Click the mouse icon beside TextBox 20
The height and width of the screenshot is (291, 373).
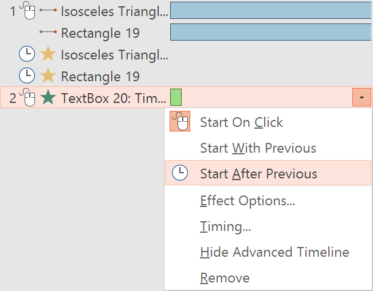pyautogui.click(x=28, y=97)
